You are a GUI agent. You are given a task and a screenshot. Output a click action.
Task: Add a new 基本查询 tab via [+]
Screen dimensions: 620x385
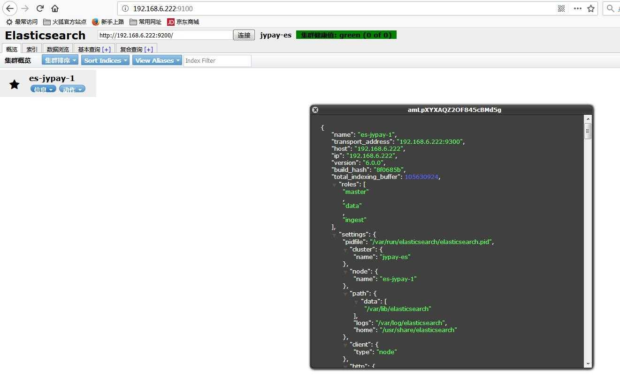107,49
